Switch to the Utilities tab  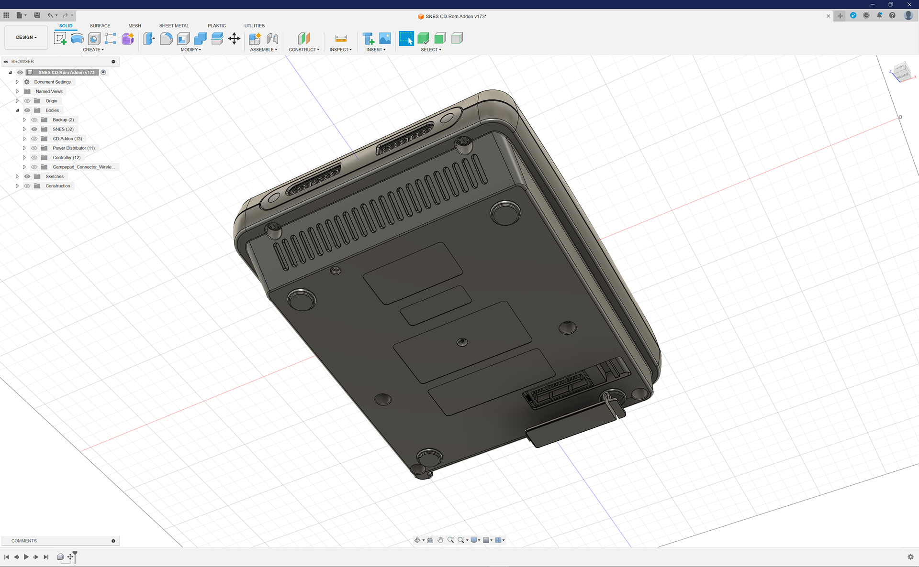pos(255,26)
